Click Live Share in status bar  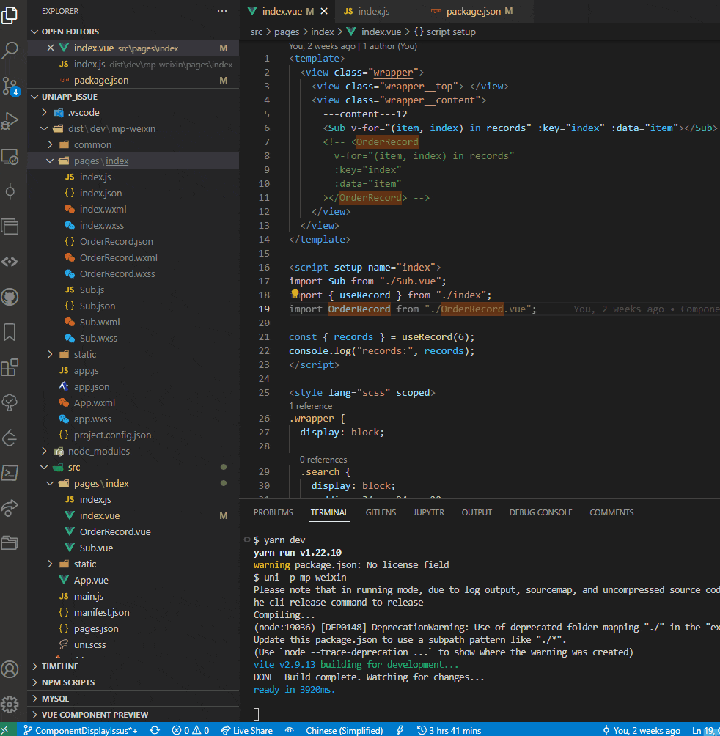pos(246,730)
